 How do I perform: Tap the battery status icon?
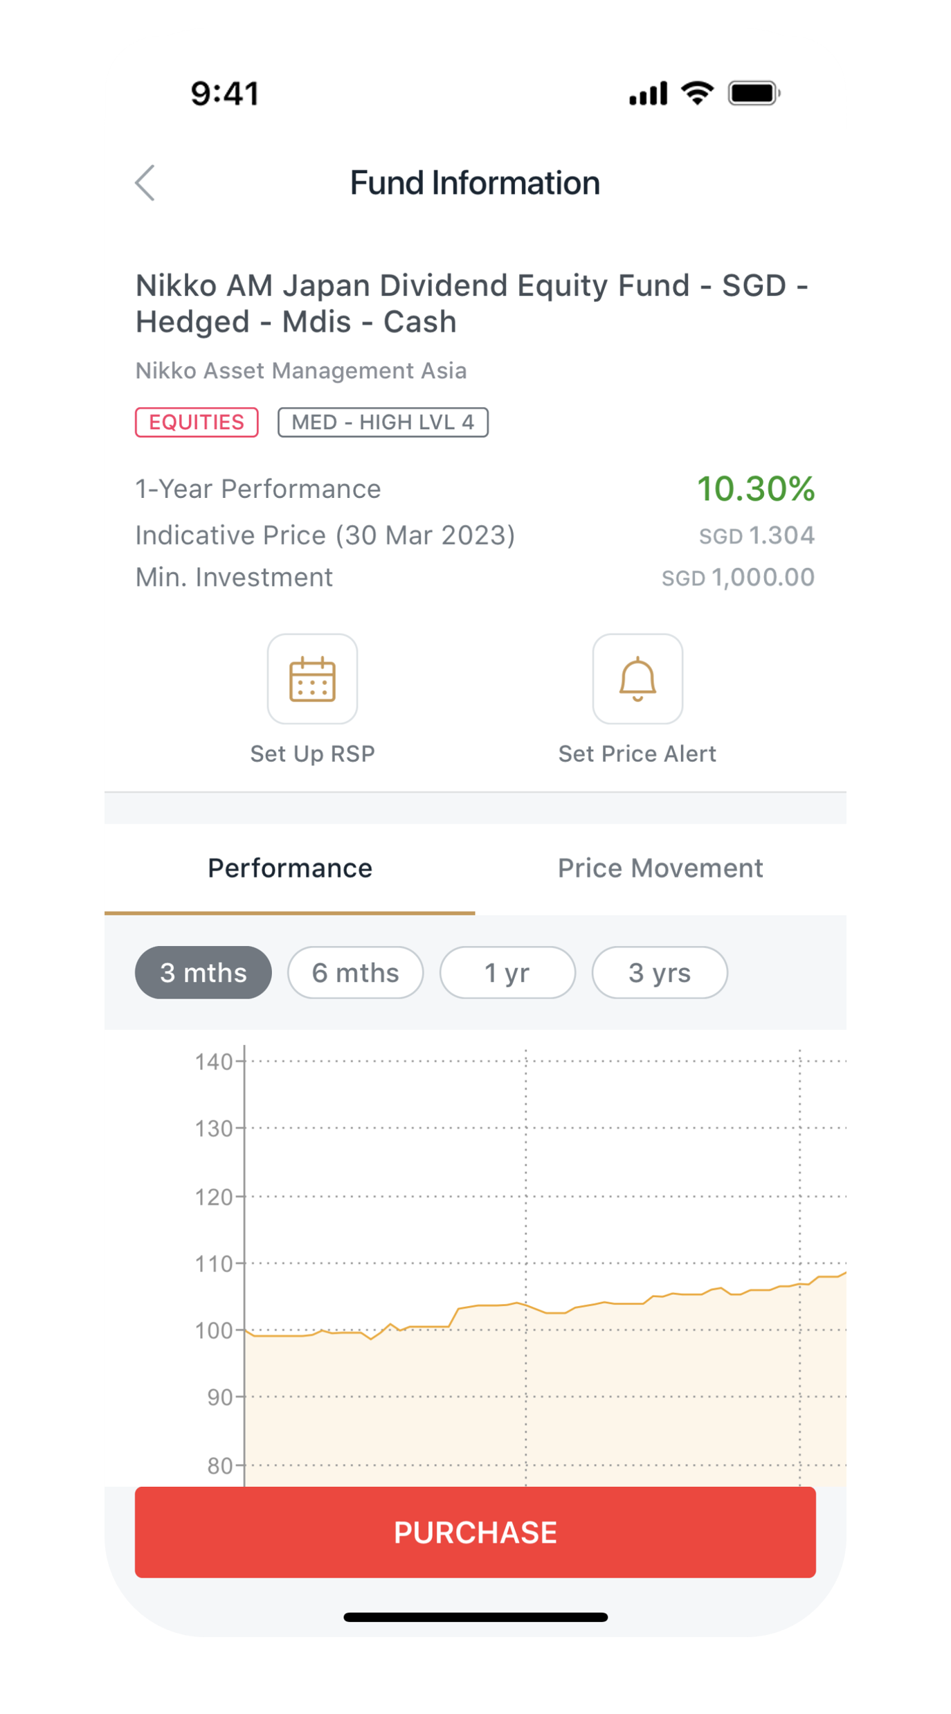point(754,93)
